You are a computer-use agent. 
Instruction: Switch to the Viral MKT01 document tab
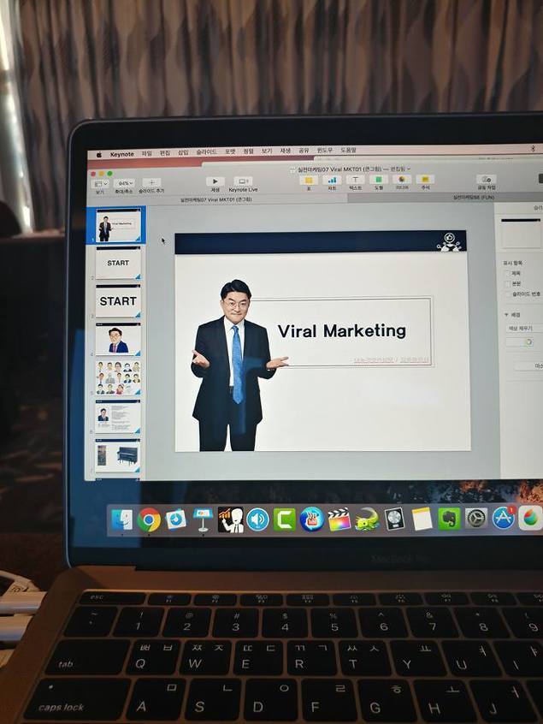215,200
